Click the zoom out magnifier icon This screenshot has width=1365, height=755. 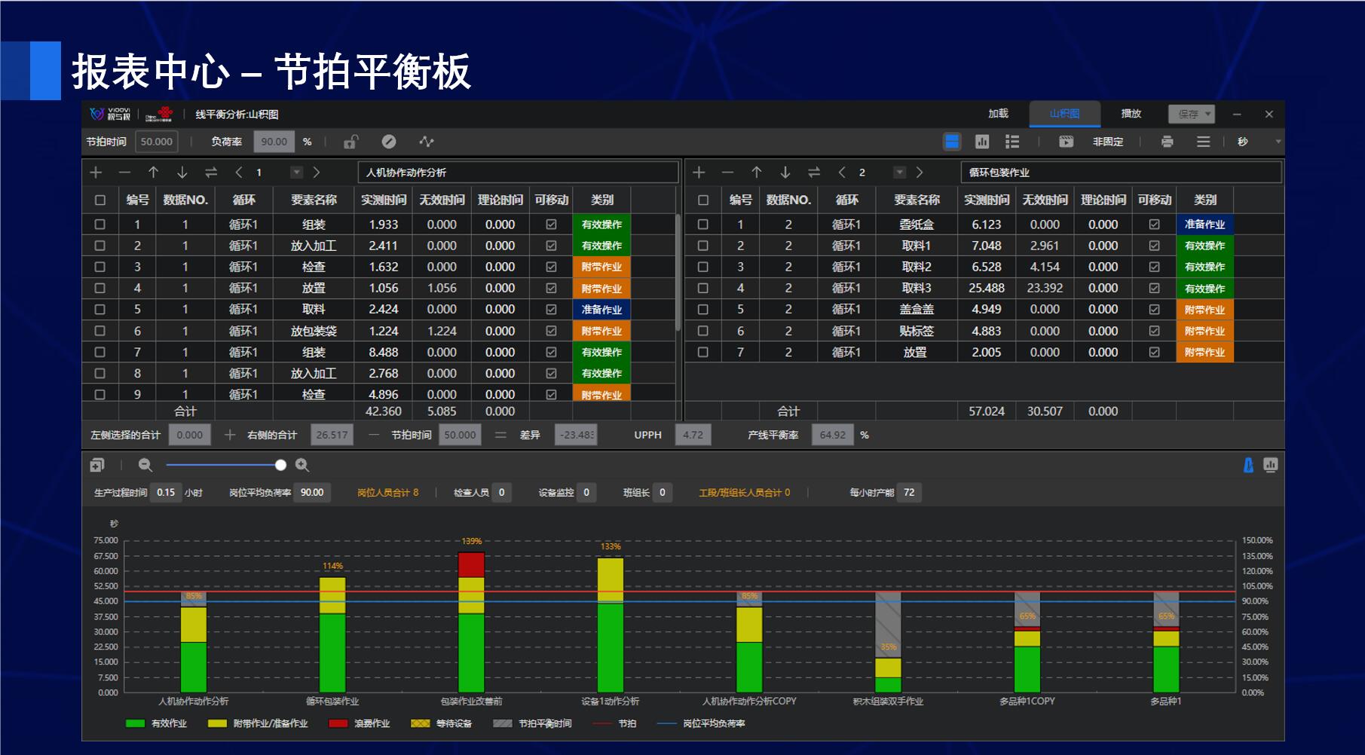coord(145,466)
